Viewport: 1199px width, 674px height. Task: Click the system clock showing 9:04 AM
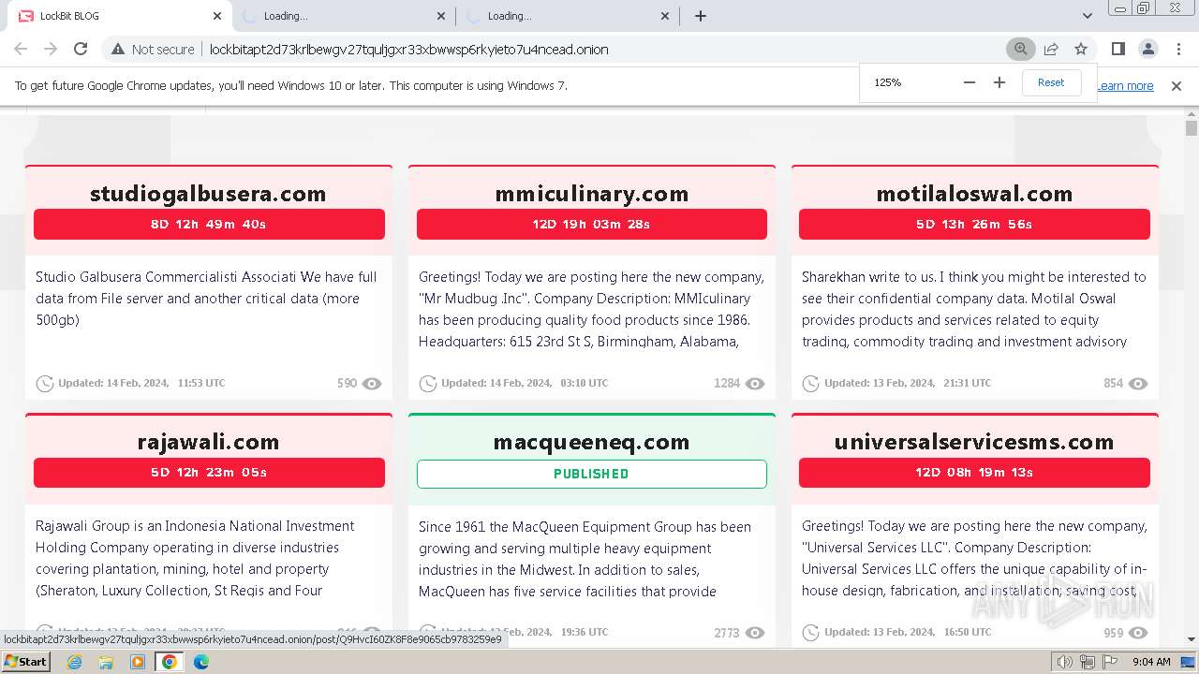(x=1151, y=662)
